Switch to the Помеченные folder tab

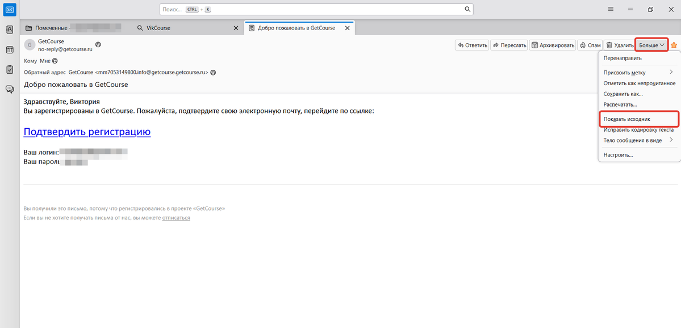pos(74,28)
